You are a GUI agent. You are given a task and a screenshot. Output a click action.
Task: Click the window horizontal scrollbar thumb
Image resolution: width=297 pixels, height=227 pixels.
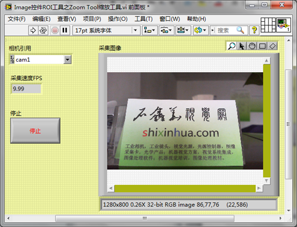pyautogui.click(x=145, y=218)
